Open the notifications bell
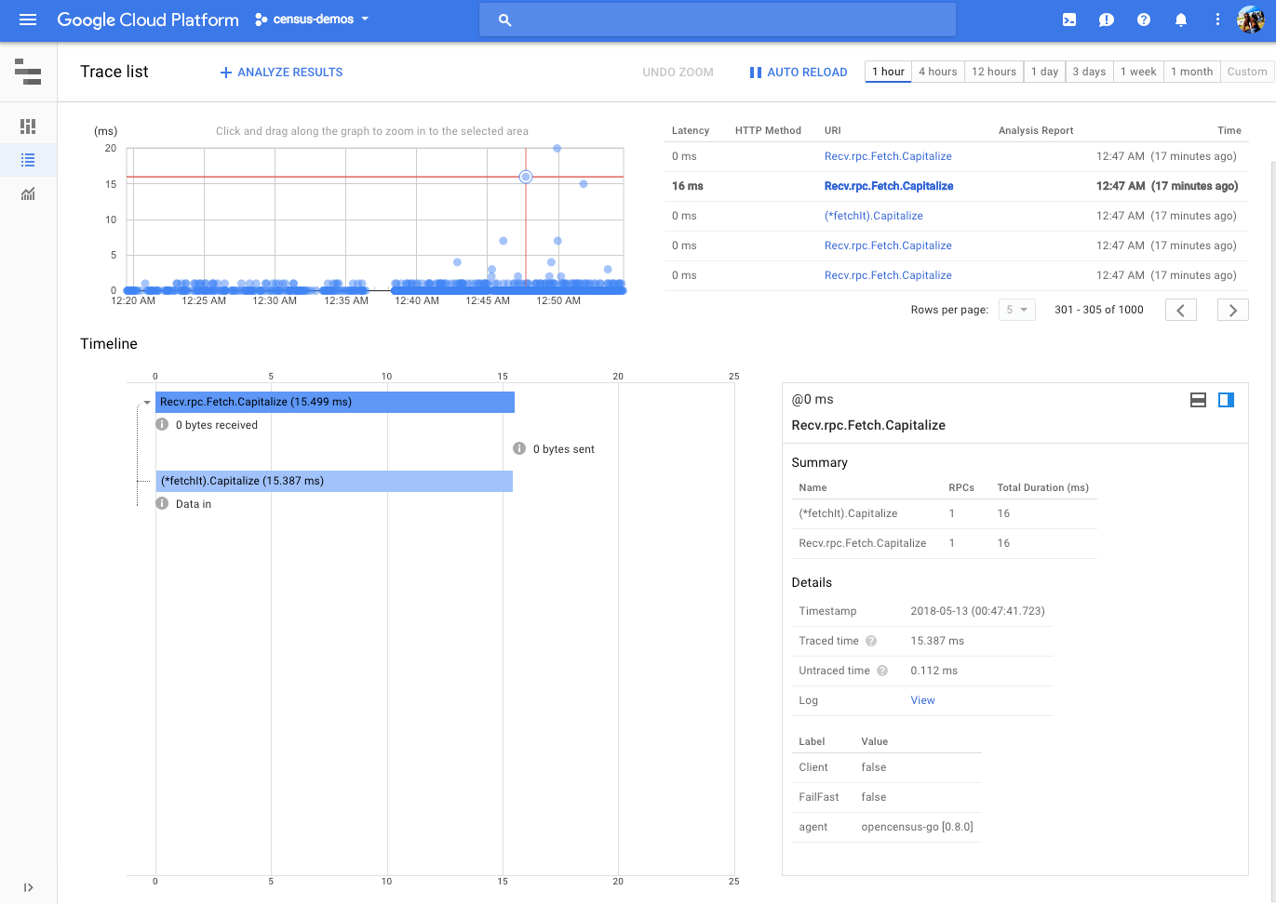 pos(1181,20)
